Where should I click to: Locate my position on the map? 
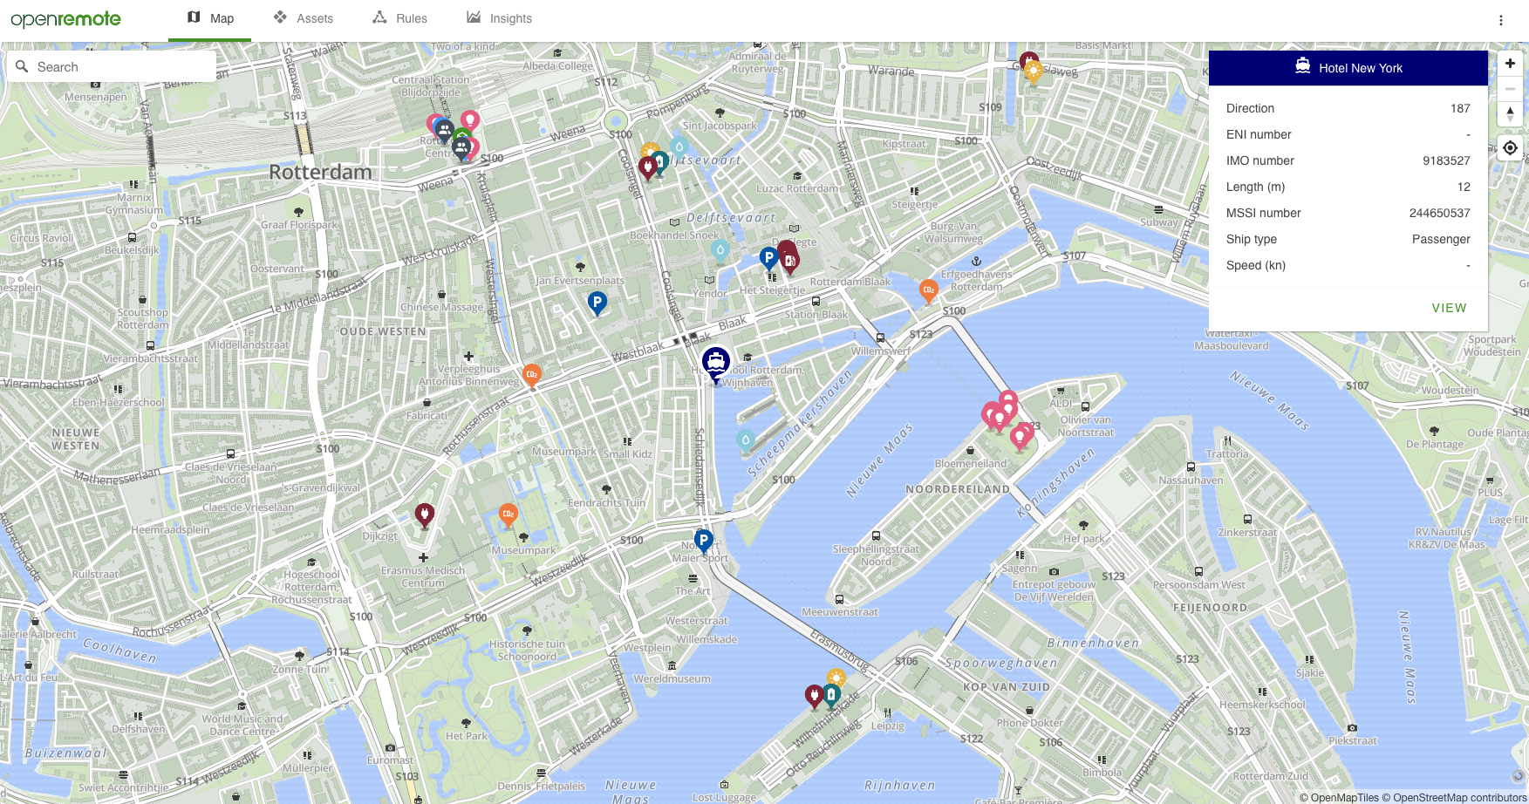[x=1510, y=148]
